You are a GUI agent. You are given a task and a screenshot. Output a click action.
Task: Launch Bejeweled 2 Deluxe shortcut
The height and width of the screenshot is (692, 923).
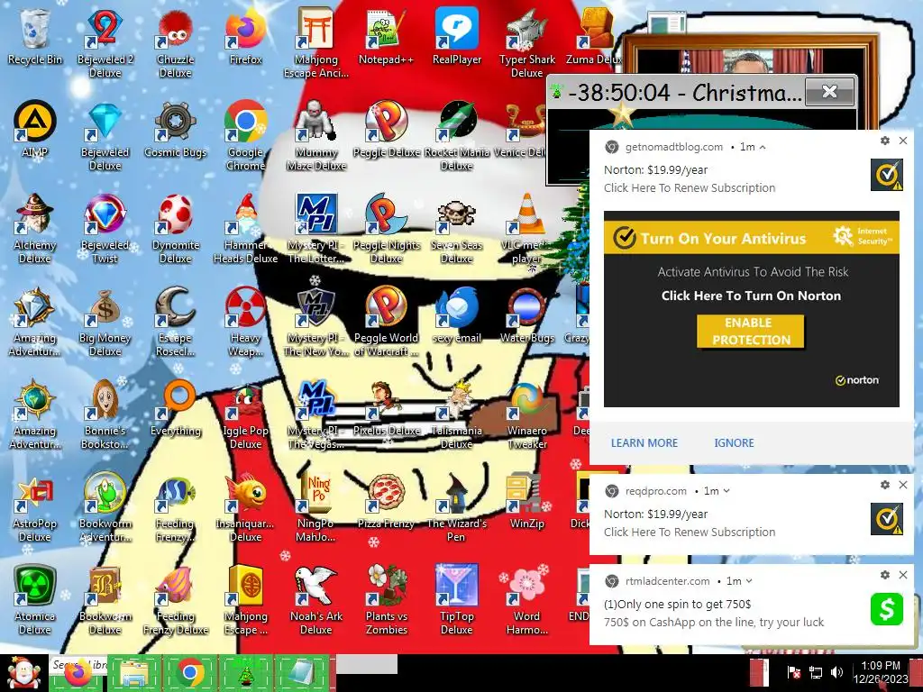(x=105, y=43)
